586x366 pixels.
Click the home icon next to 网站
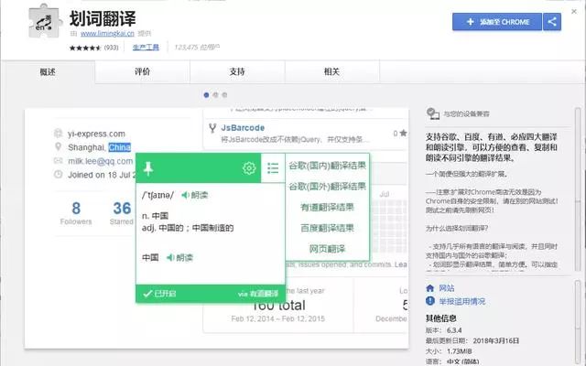[x=430, y=287]
